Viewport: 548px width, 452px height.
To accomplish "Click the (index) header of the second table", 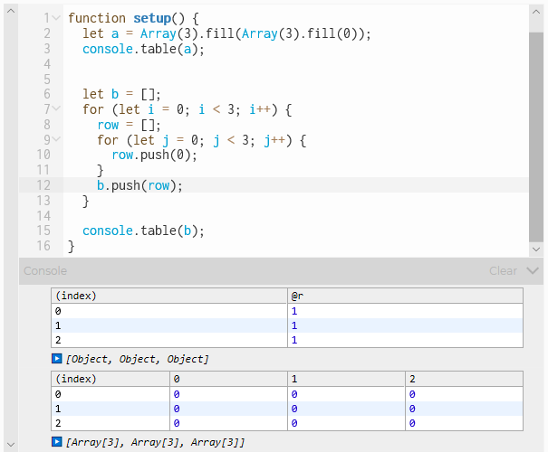I will (x=111, y=379).
